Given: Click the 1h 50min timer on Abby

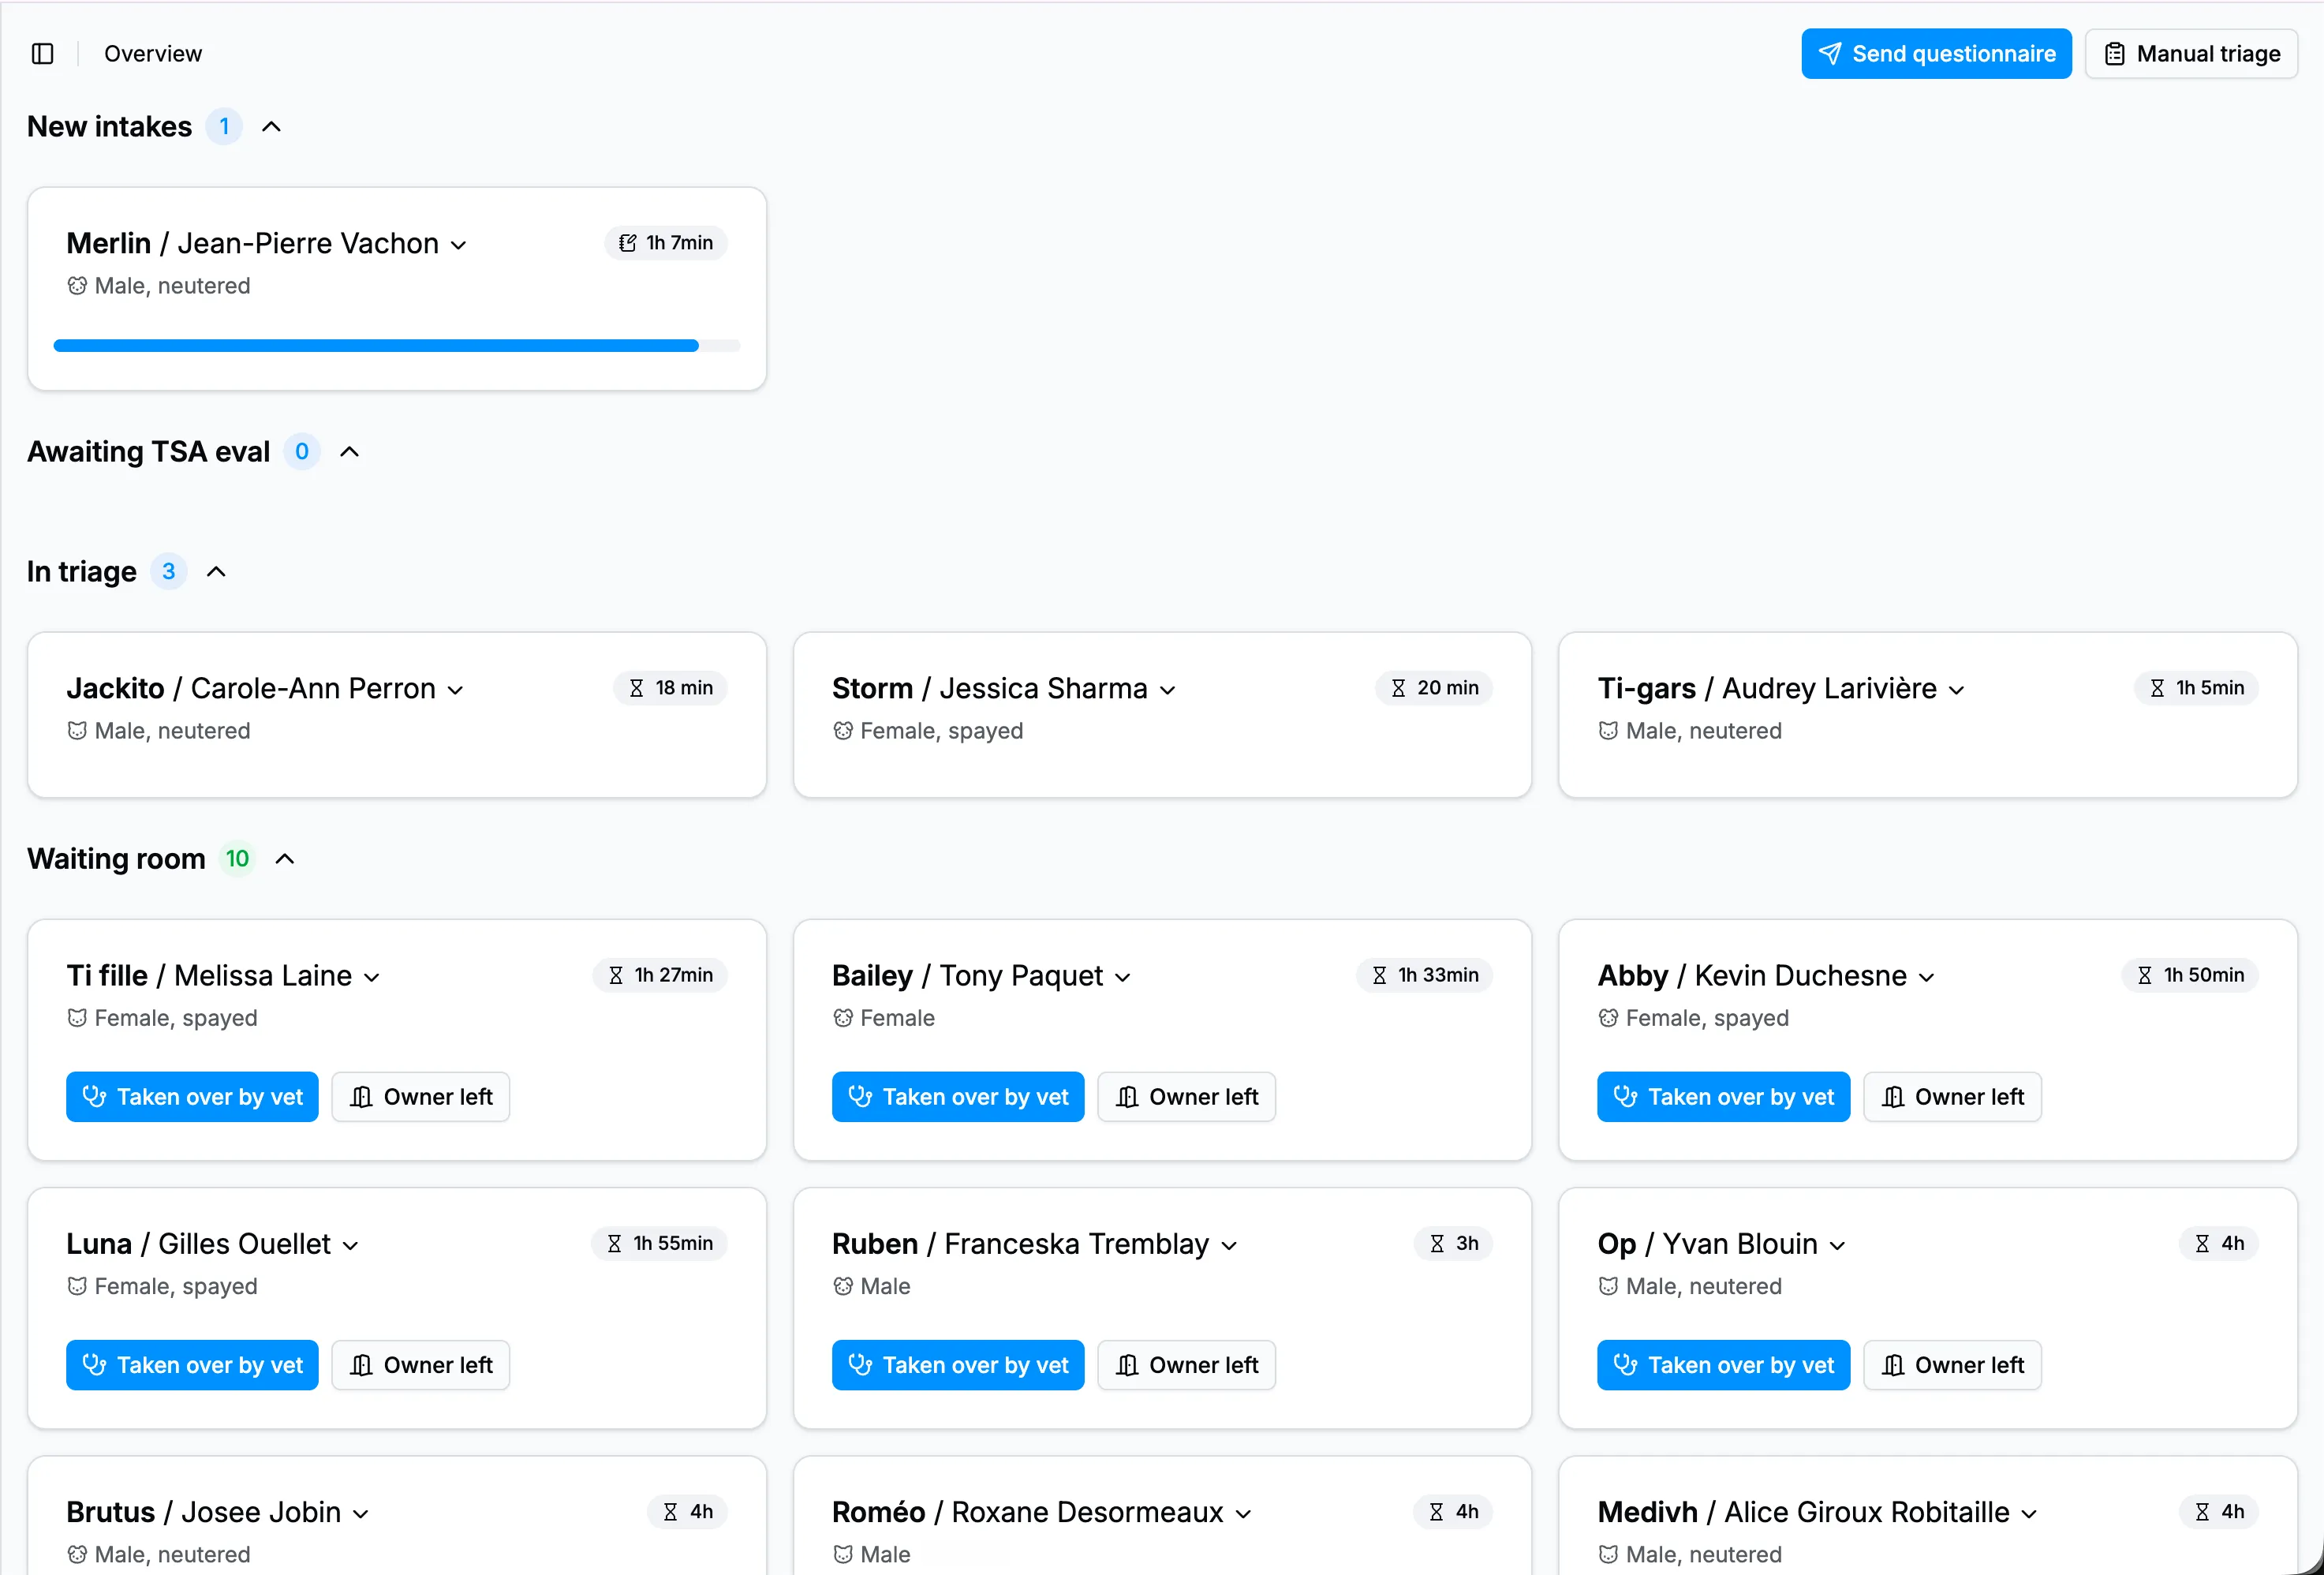Looking at the screenshot, I should coord(2190,975).
